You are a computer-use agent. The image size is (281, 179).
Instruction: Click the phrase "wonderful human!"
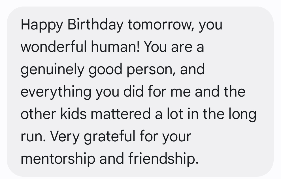(80, 47)
